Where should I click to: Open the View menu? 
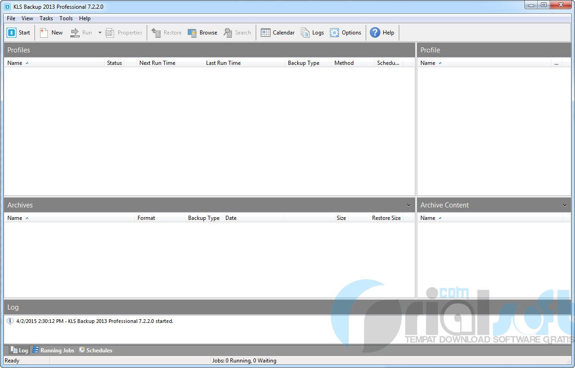(x=28, y=18)
